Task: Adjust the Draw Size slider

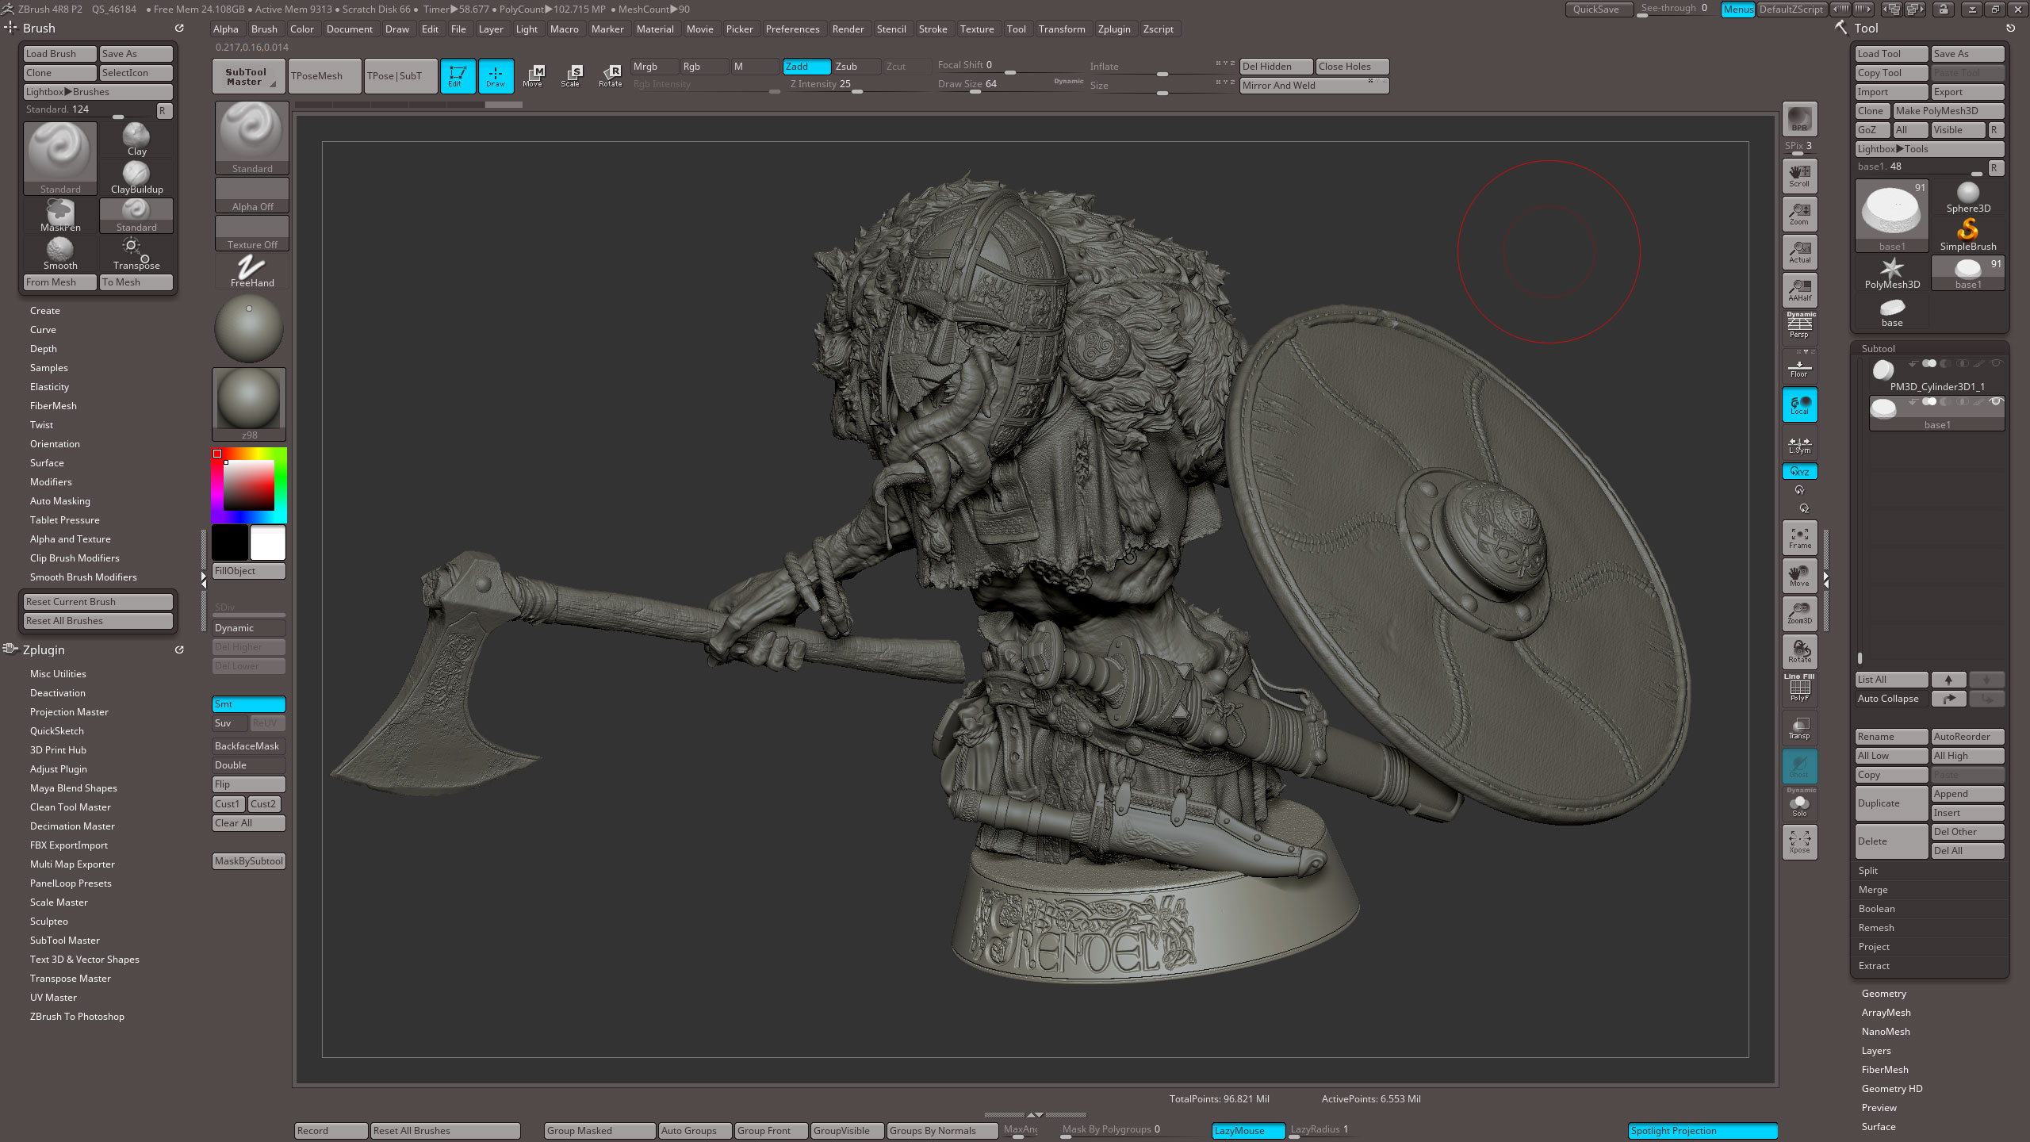Action: pos(1009,86)
